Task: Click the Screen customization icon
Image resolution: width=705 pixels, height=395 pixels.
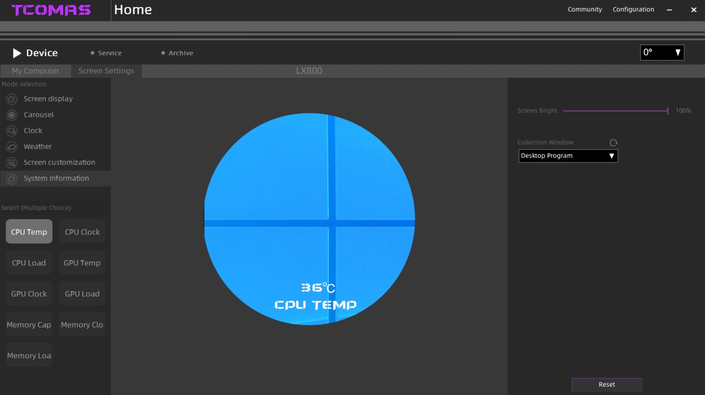Action: 12,163
